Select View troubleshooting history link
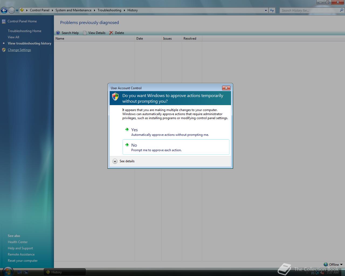Screen dimensions: 345x276 29,43
